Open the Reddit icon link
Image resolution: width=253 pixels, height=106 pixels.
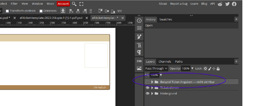[x=220, y=4]
